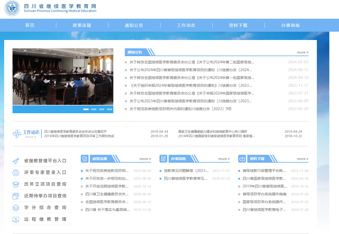Expand more in the 资料下载 section
Viewport: 339px width, 234px height.
[x=303, y=159]
